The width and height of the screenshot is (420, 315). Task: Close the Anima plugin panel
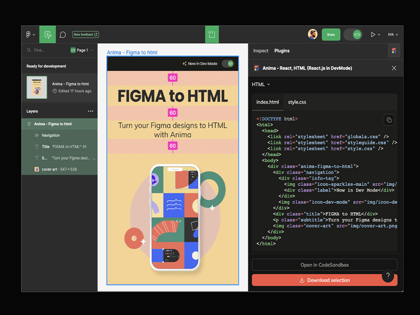(394, 68)
